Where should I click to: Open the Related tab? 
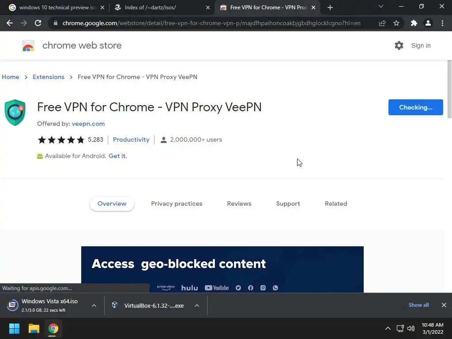point(336,203)
